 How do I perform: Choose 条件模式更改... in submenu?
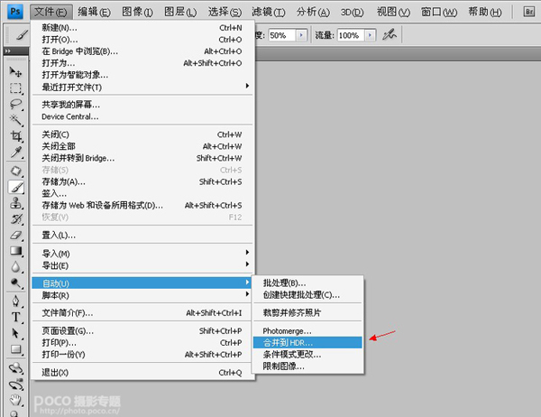(307, 355)
